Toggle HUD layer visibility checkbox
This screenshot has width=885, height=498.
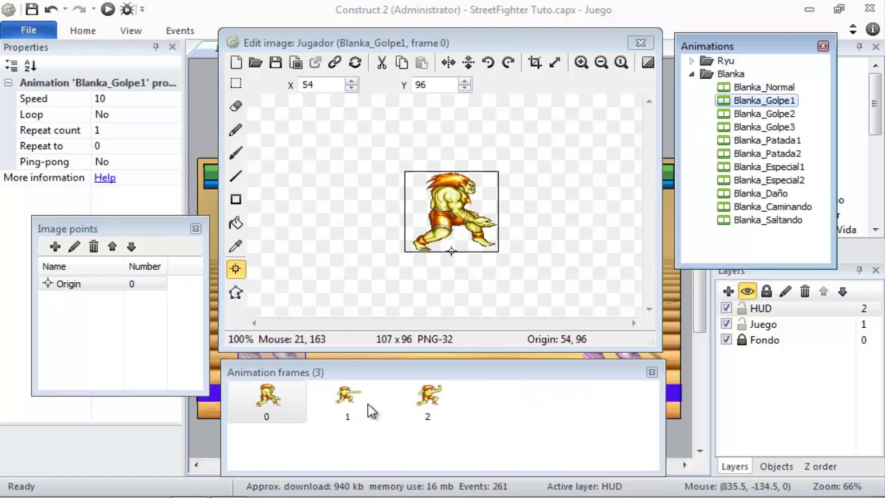pos(726,308)
